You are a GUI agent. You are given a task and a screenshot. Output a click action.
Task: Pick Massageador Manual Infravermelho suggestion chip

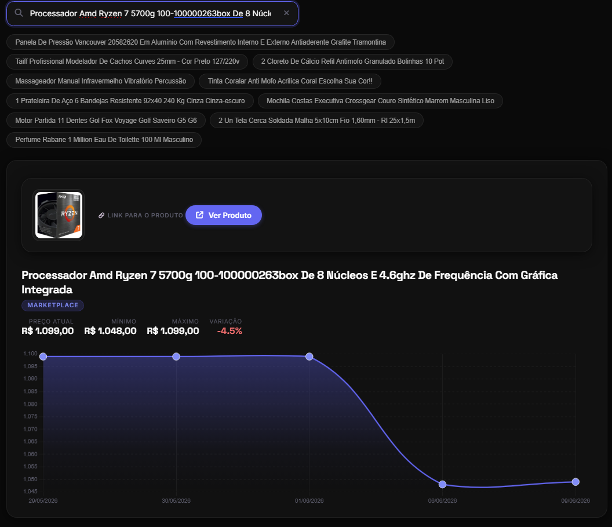coord(101,81)
